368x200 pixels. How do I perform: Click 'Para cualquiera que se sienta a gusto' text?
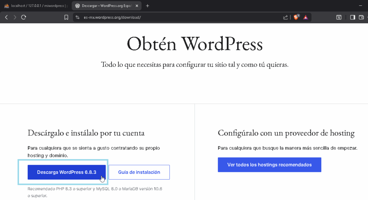94,152
